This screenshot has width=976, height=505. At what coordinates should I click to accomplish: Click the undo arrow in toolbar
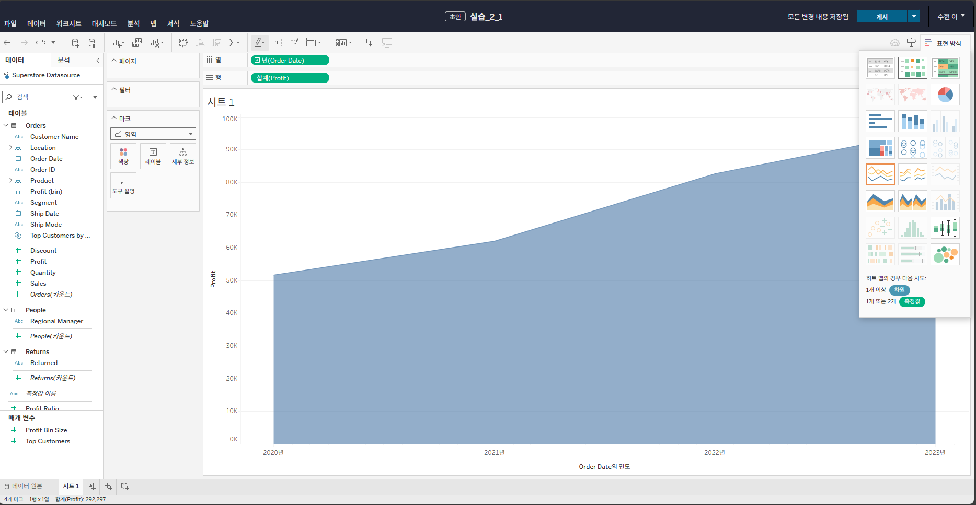(x=7, y=43)
